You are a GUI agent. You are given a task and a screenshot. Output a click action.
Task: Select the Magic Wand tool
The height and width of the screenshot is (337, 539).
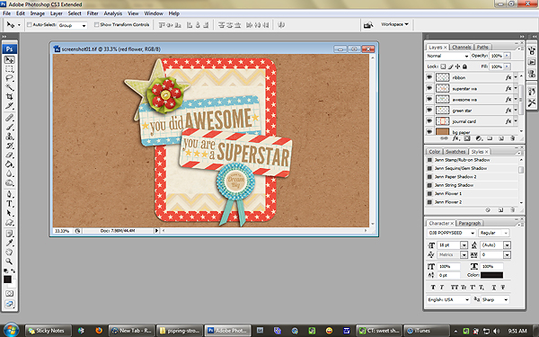[x=9, y=87]
